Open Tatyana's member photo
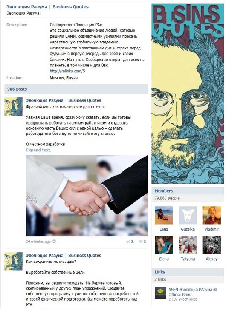 (188, 245)
